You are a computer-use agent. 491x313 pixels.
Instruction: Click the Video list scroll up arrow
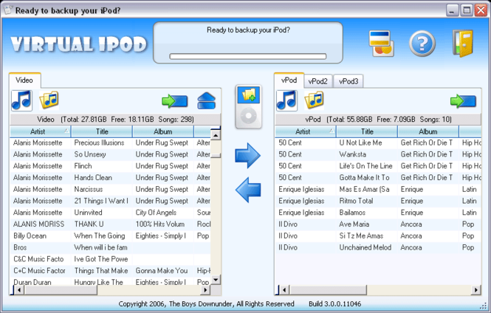[x=216, y=135]
